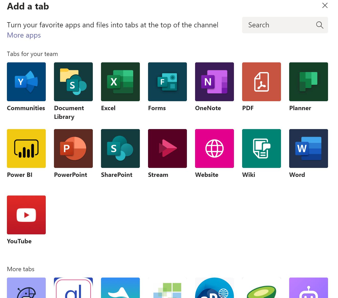
Task: Click the magnifier search icon
Action: pyautogui.click(x=320, y=25)
